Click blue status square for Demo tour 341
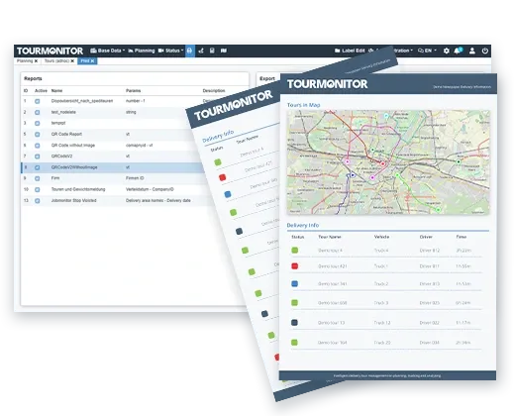 coord(295,283)
